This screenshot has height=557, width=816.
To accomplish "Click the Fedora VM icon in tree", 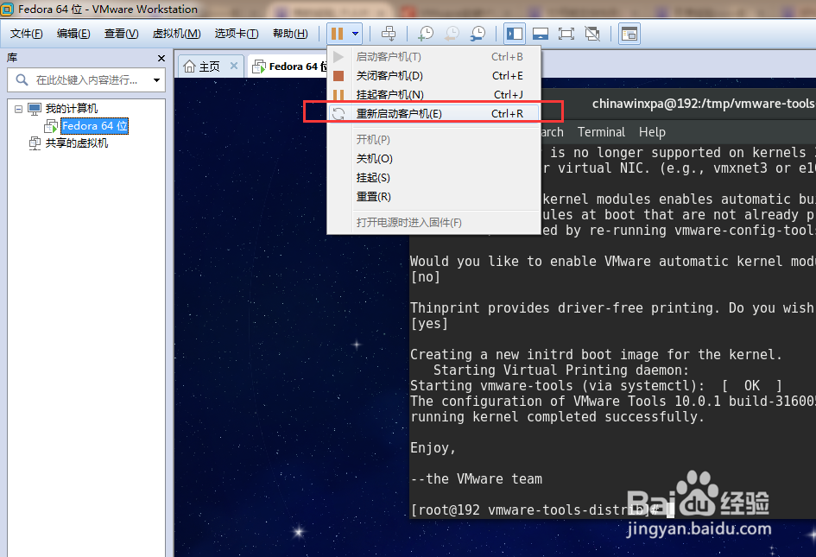I will [51, 126].
